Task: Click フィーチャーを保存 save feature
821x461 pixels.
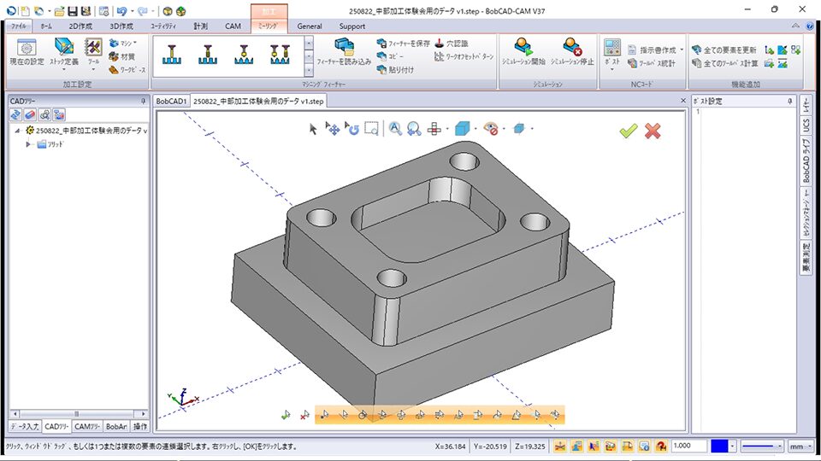Action: 403,44
